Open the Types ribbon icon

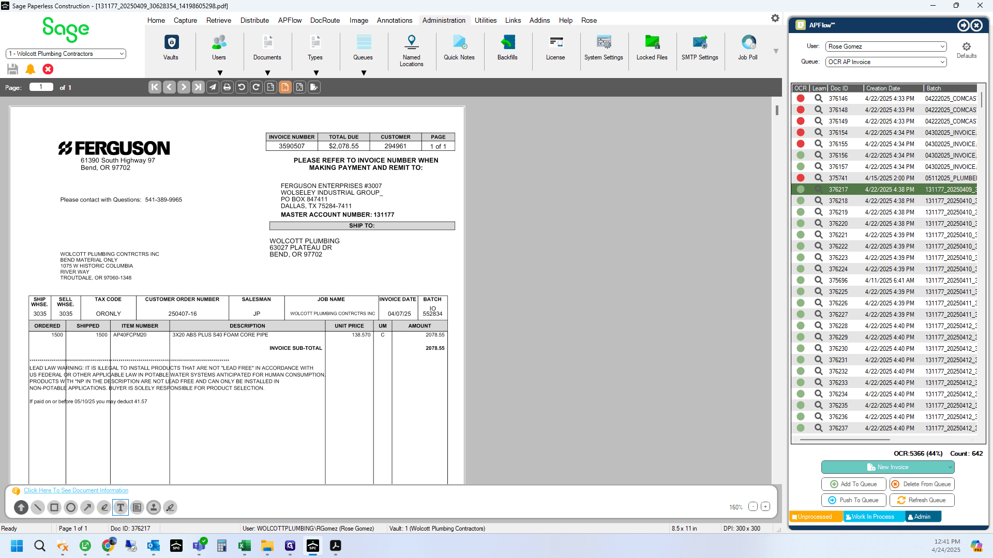315,48
